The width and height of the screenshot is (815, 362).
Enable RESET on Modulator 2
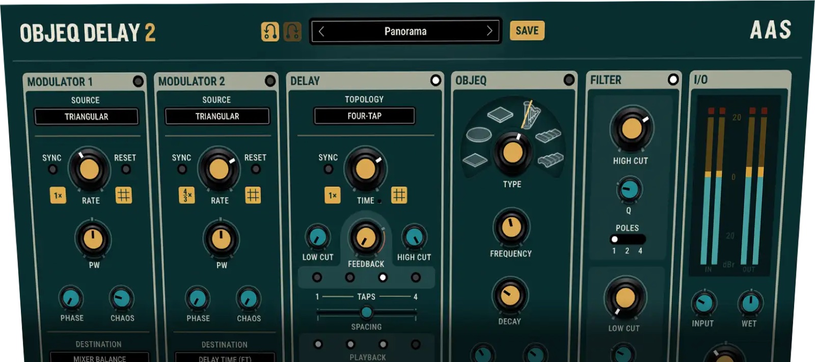[256, 169]
